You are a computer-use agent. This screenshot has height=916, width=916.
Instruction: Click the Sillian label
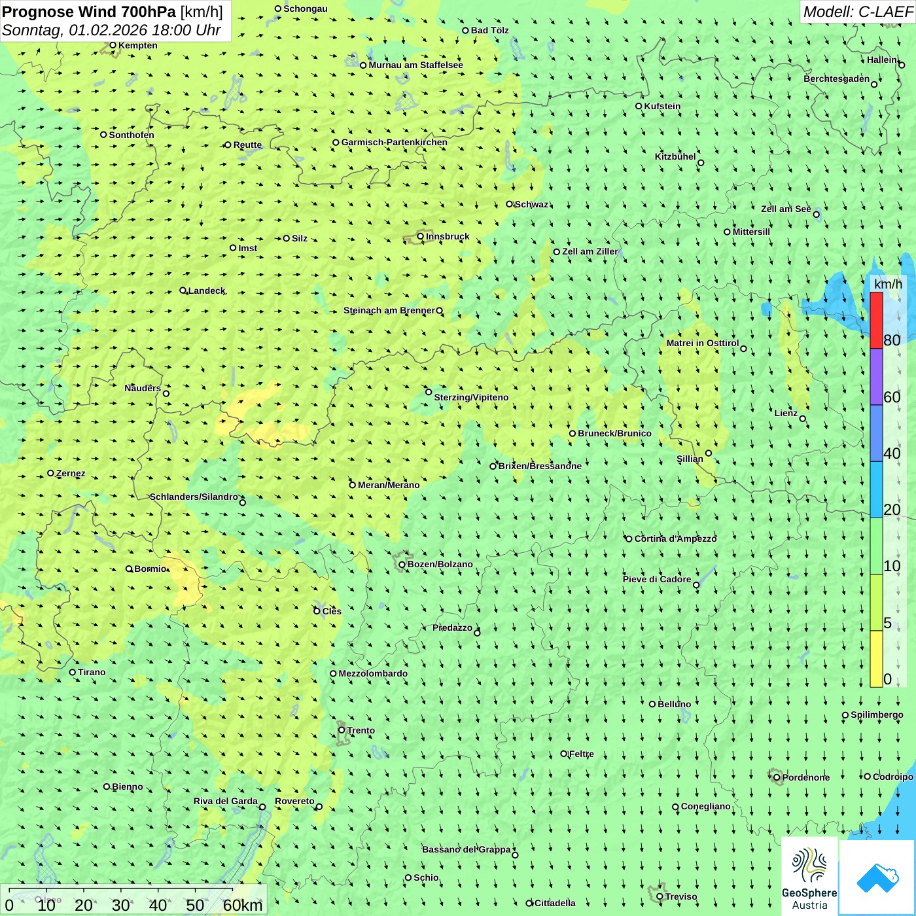click(x=690, y=459)
